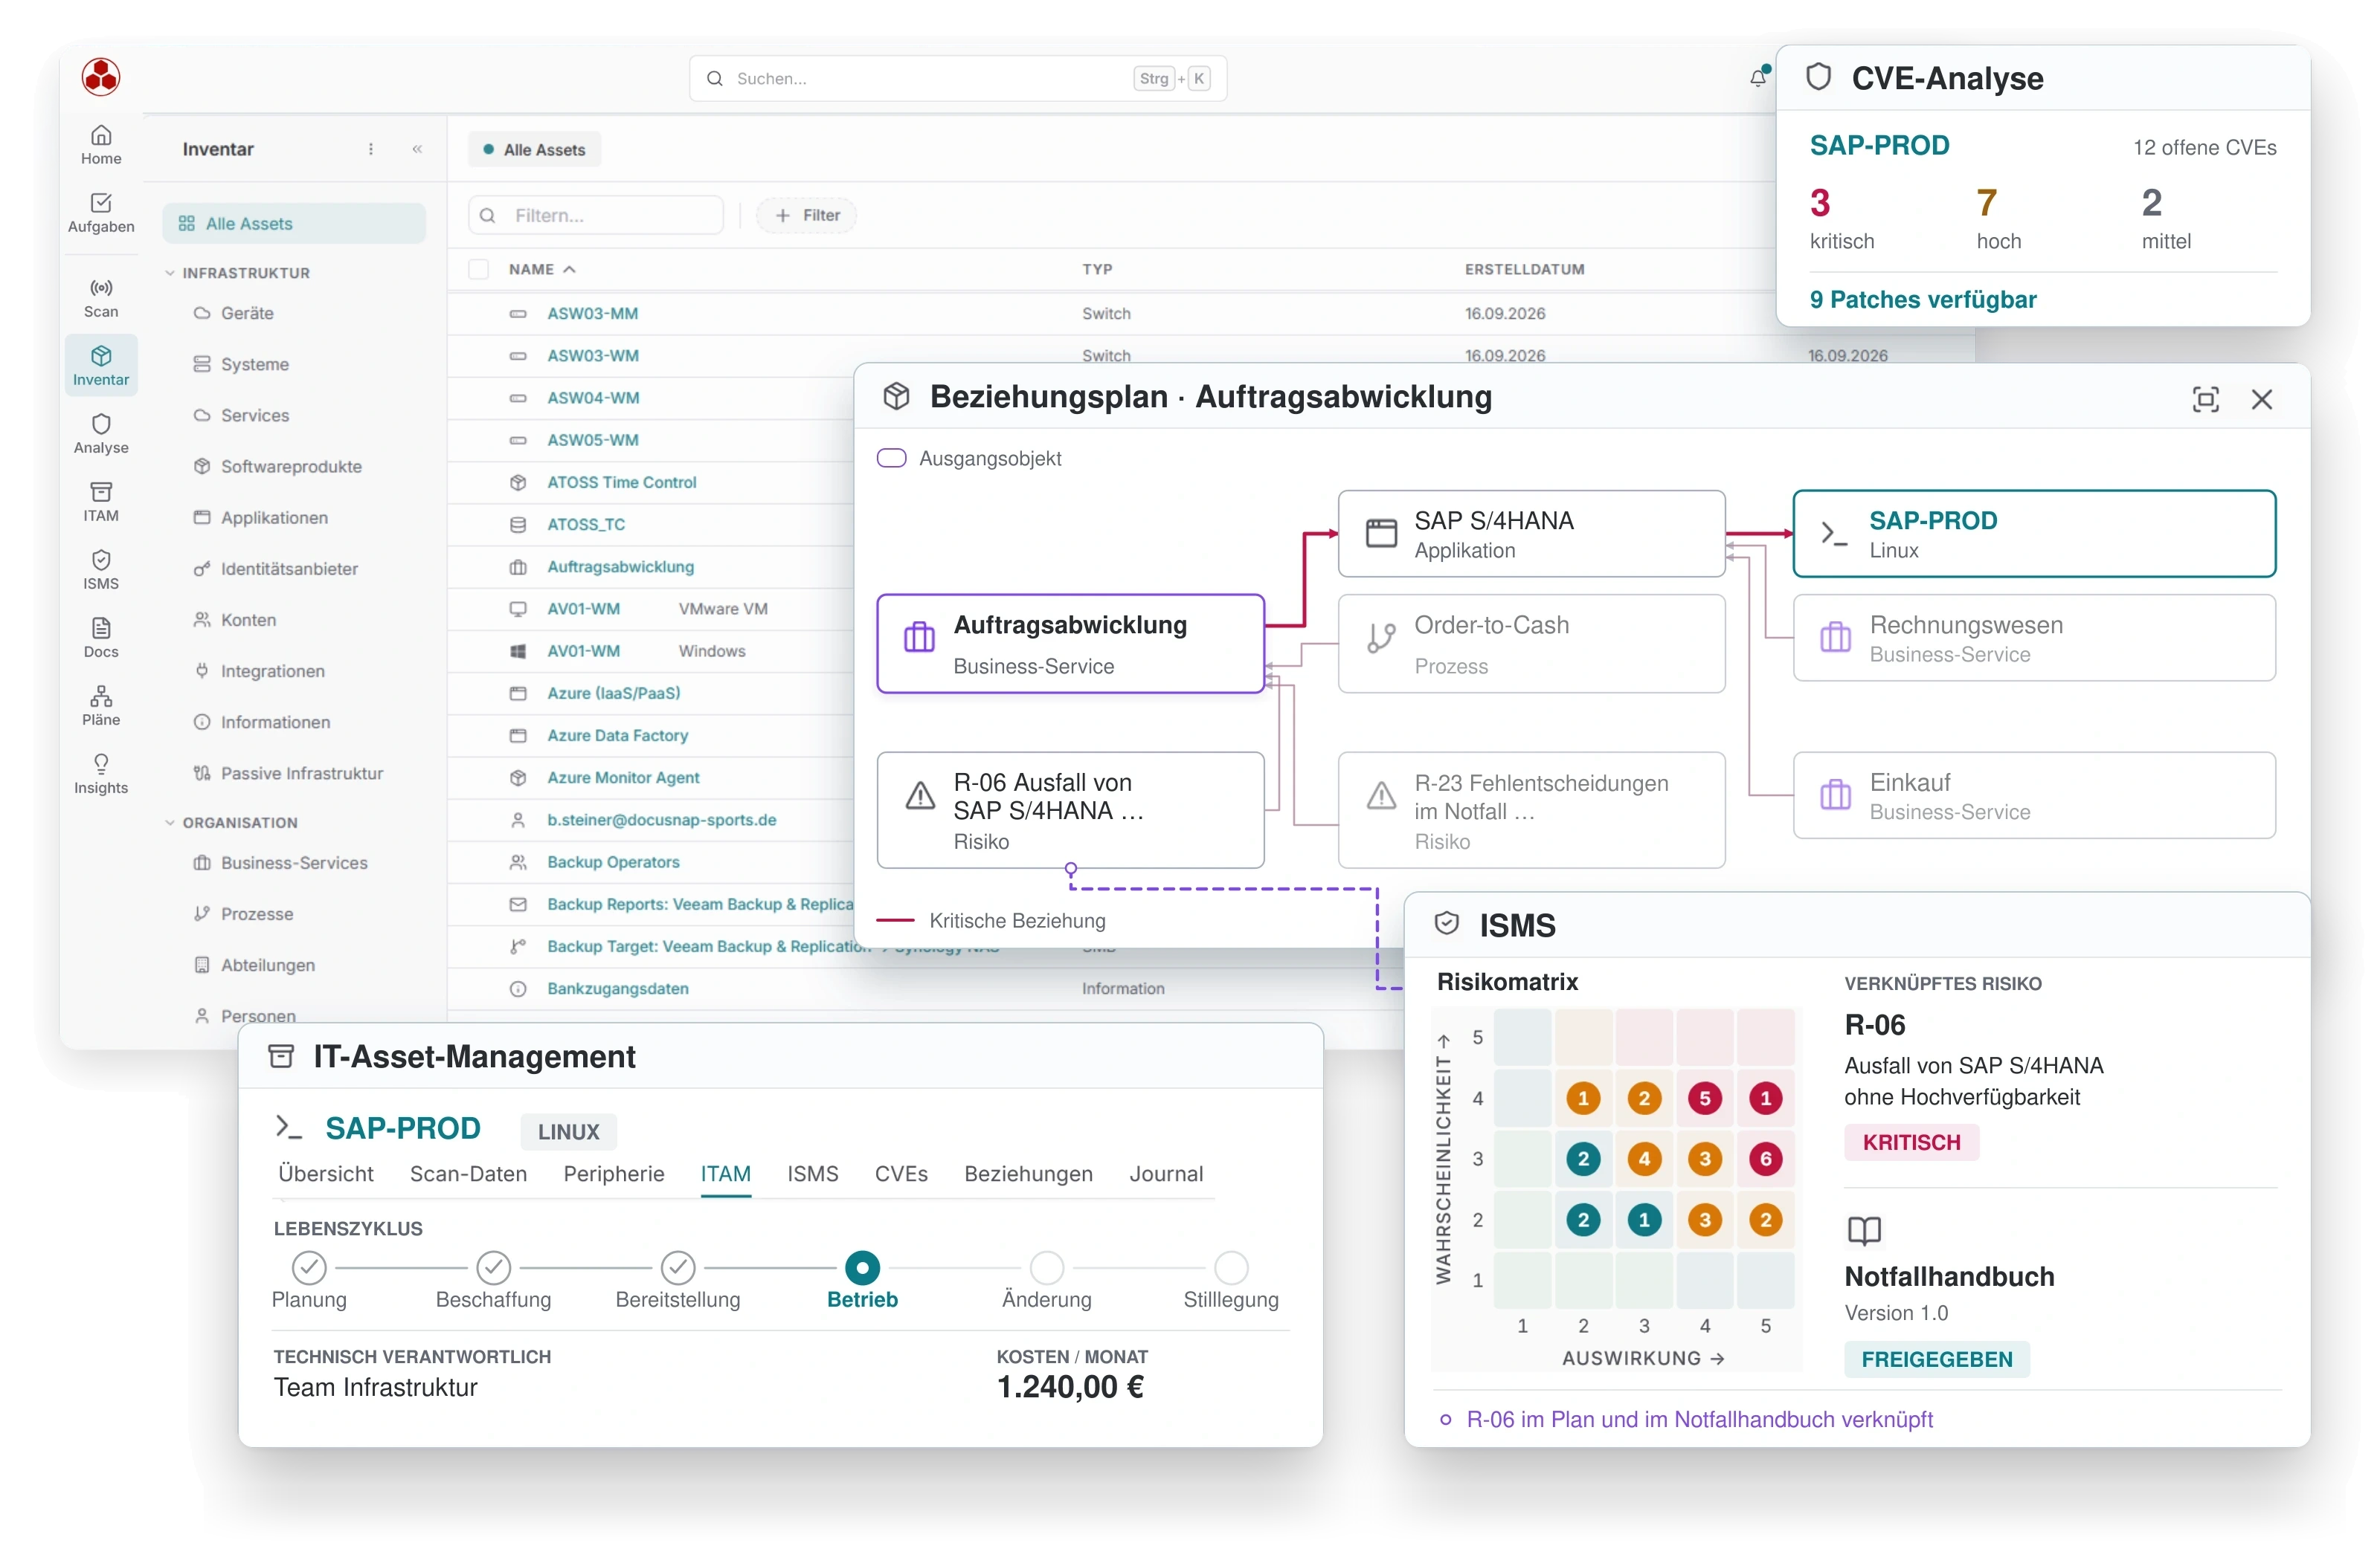Select the Beschaffung lifecycle step

493,1267
